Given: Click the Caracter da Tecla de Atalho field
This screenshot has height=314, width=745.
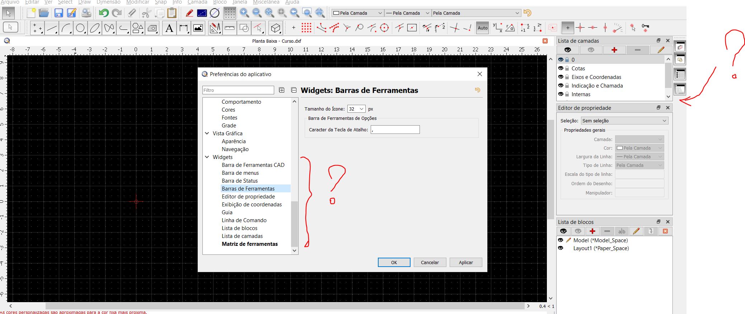Looking at the screenshot, I should tap(395, 130).
